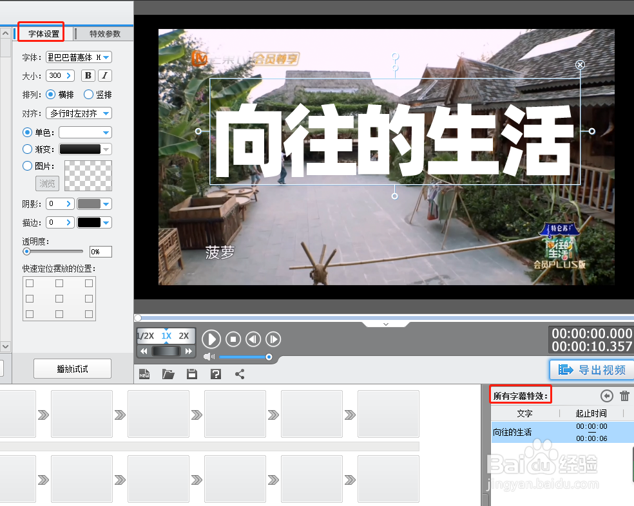Image resolution: width=634 pixels, height=506 pixels.
Task: Open the 对齐 alignment dropdown
Action: 106,113
